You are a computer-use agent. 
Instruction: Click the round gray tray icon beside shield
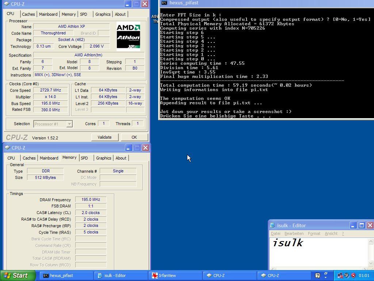[x=347, y=276]
